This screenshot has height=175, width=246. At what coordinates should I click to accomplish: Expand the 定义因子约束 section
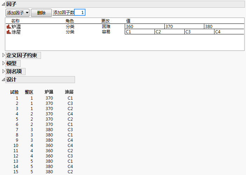coord(3,55)
